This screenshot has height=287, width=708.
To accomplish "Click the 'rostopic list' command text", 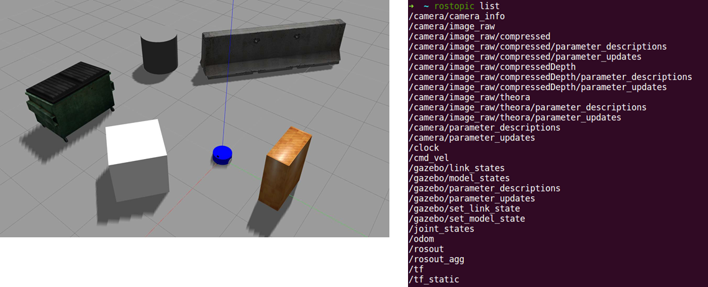I will click(x=467, y=6).
